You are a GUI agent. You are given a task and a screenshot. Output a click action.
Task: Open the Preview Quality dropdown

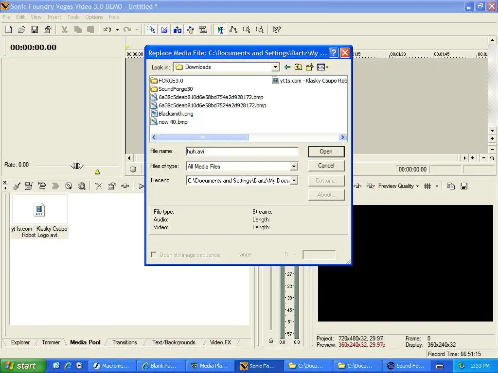point(398,186)
